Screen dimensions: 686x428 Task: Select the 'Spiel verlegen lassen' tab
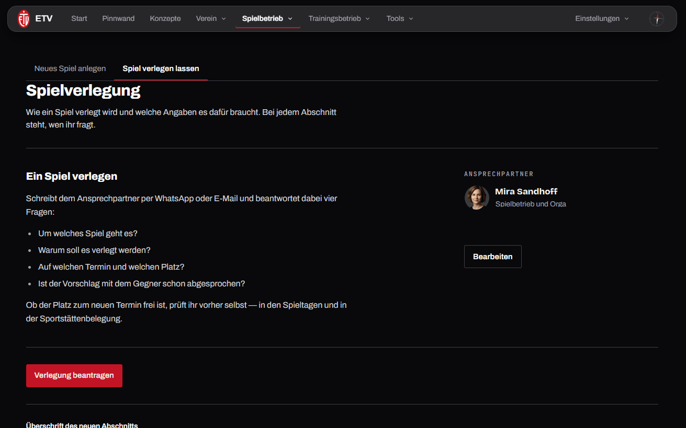[161, 68]
